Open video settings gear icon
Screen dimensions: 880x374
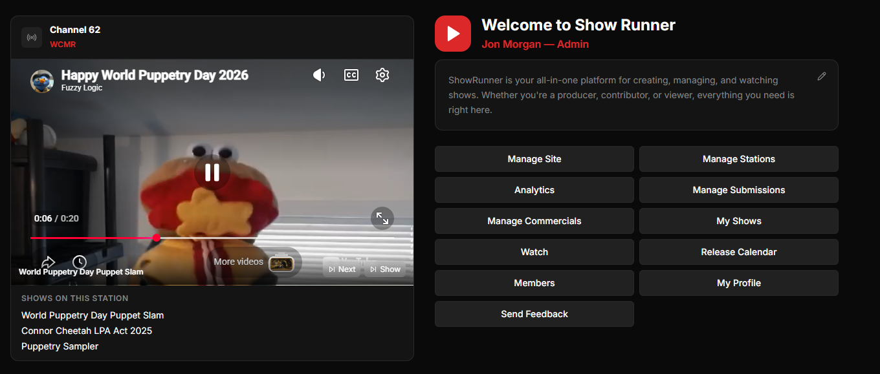(x=382, y=75)
